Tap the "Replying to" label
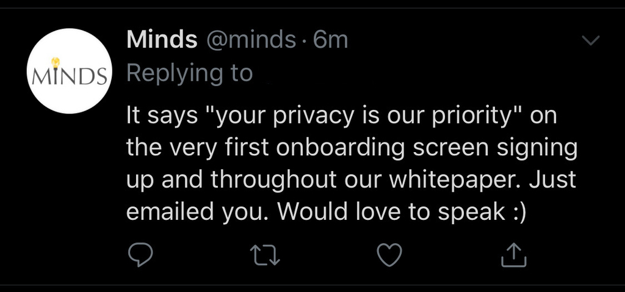 coord(189,73)
